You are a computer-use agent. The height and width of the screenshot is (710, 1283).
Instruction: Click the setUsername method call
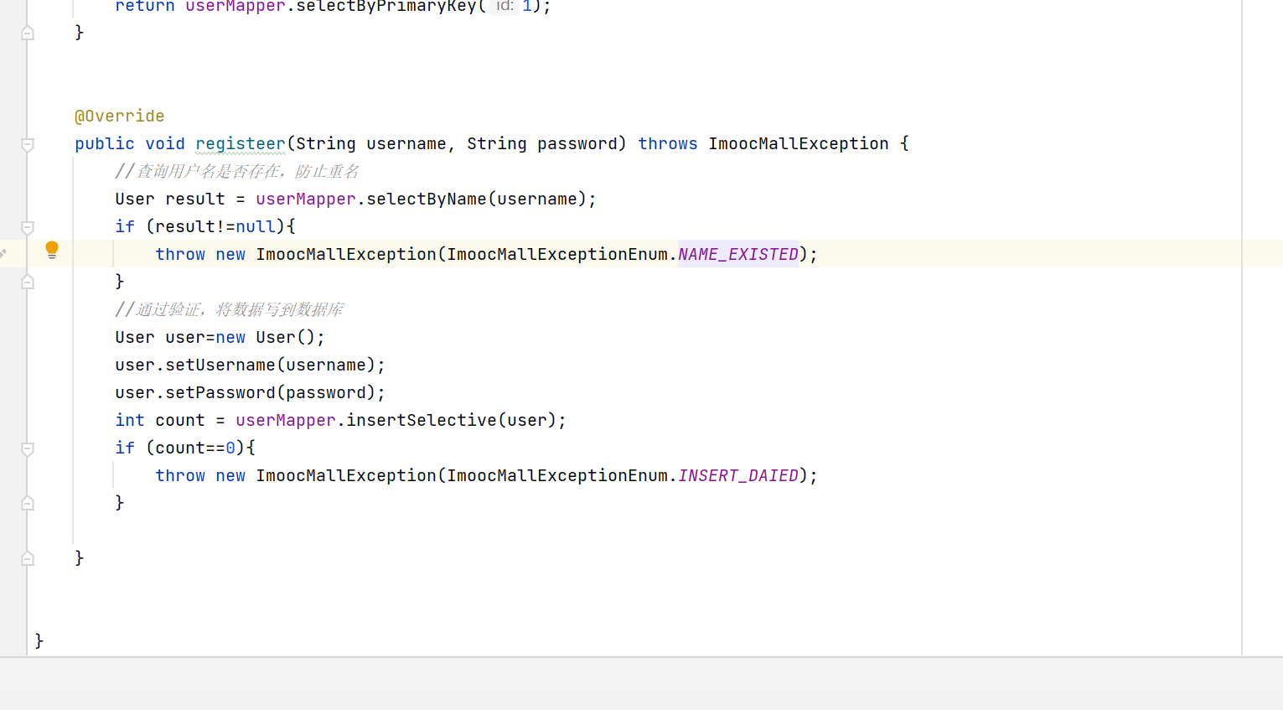coord(220,365)
